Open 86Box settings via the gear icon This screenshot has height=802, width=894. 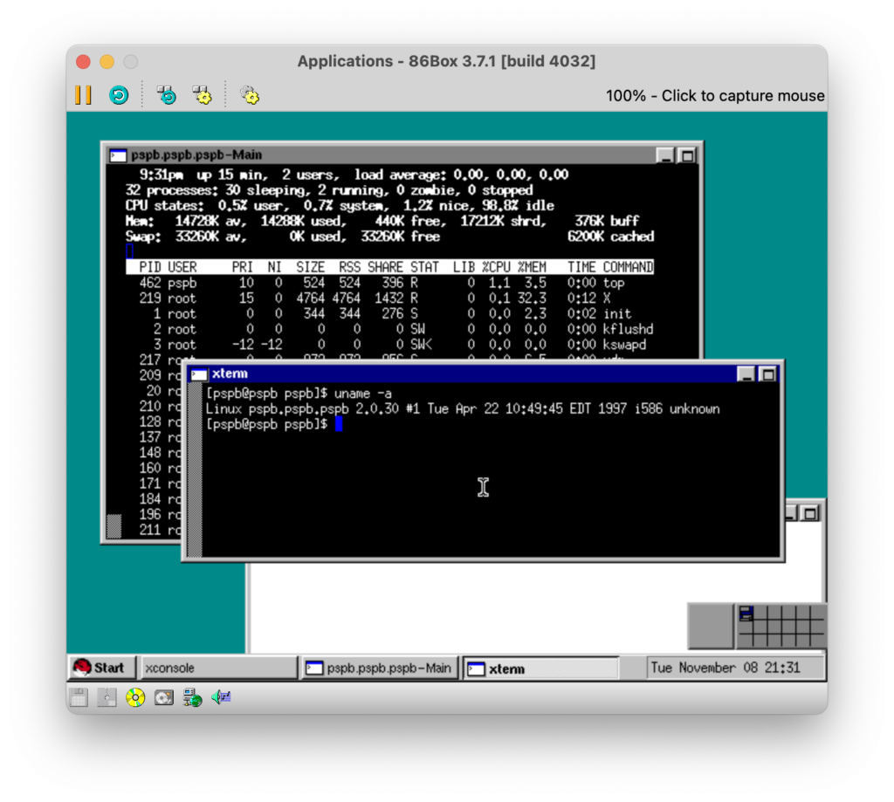(250, 95)
